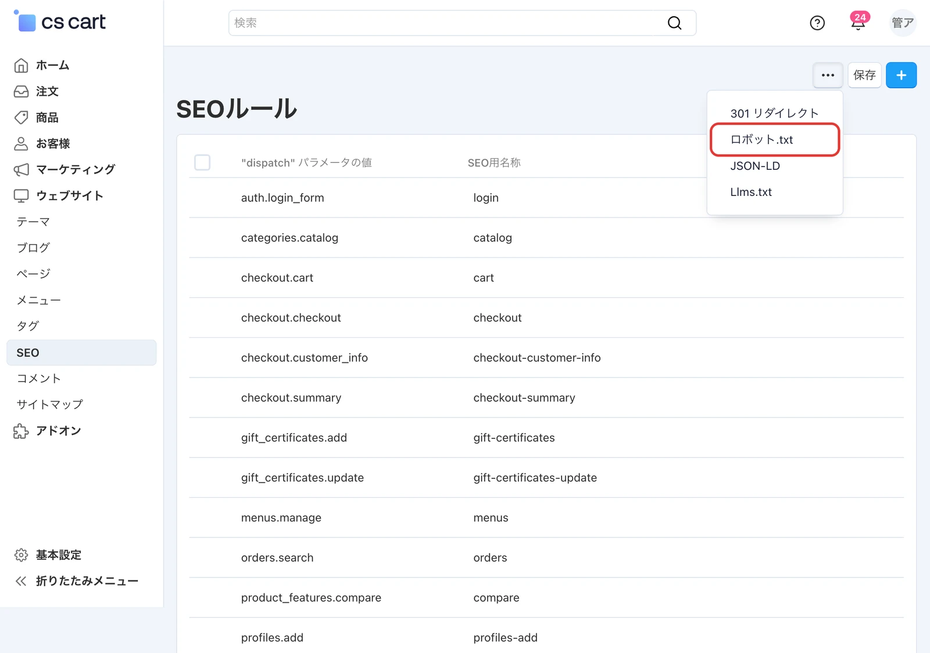The image size is (930, 653).
Task: Open ブログ in the sidebar
Action: [x=33, y=248]
